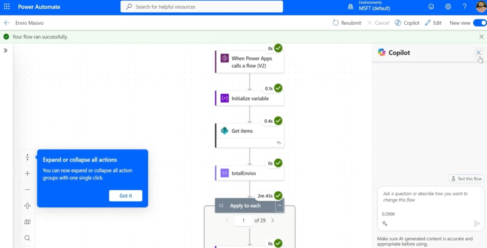The height and width of the screenshot is (248, 487).
Task: Click the feedback smiley icon
Action: [431, 7]
